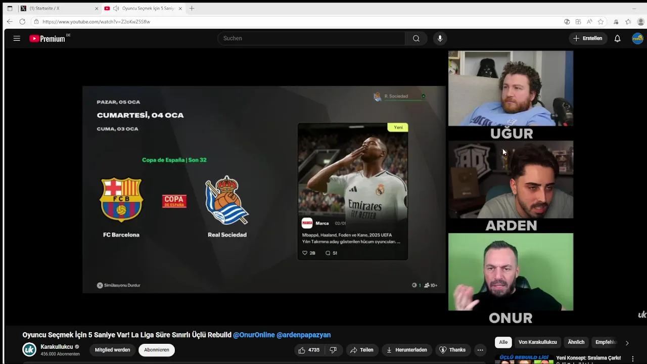Switch to the Startseite / X tab
This screenshot has height=364, width=647.
(59, 8)
